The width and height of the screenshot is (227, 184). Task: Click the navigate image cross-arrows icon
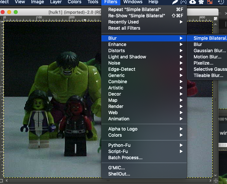point(216,181)
